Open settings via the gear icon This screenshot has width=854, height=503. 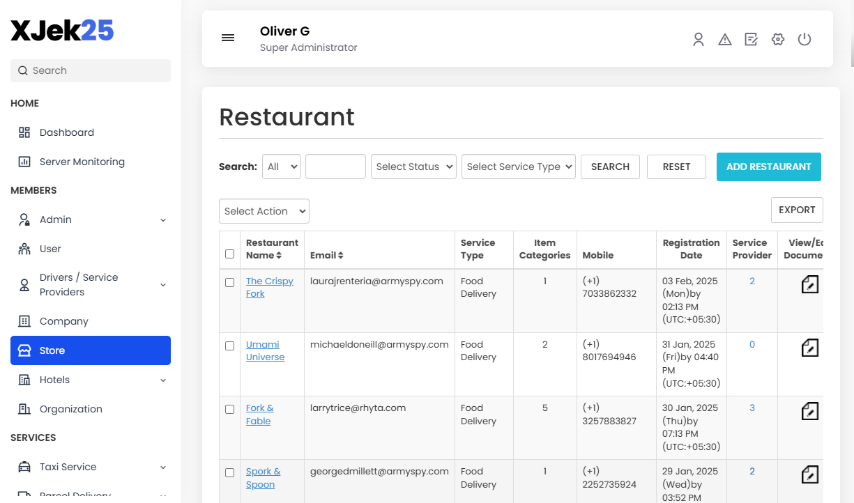[777, 39]
